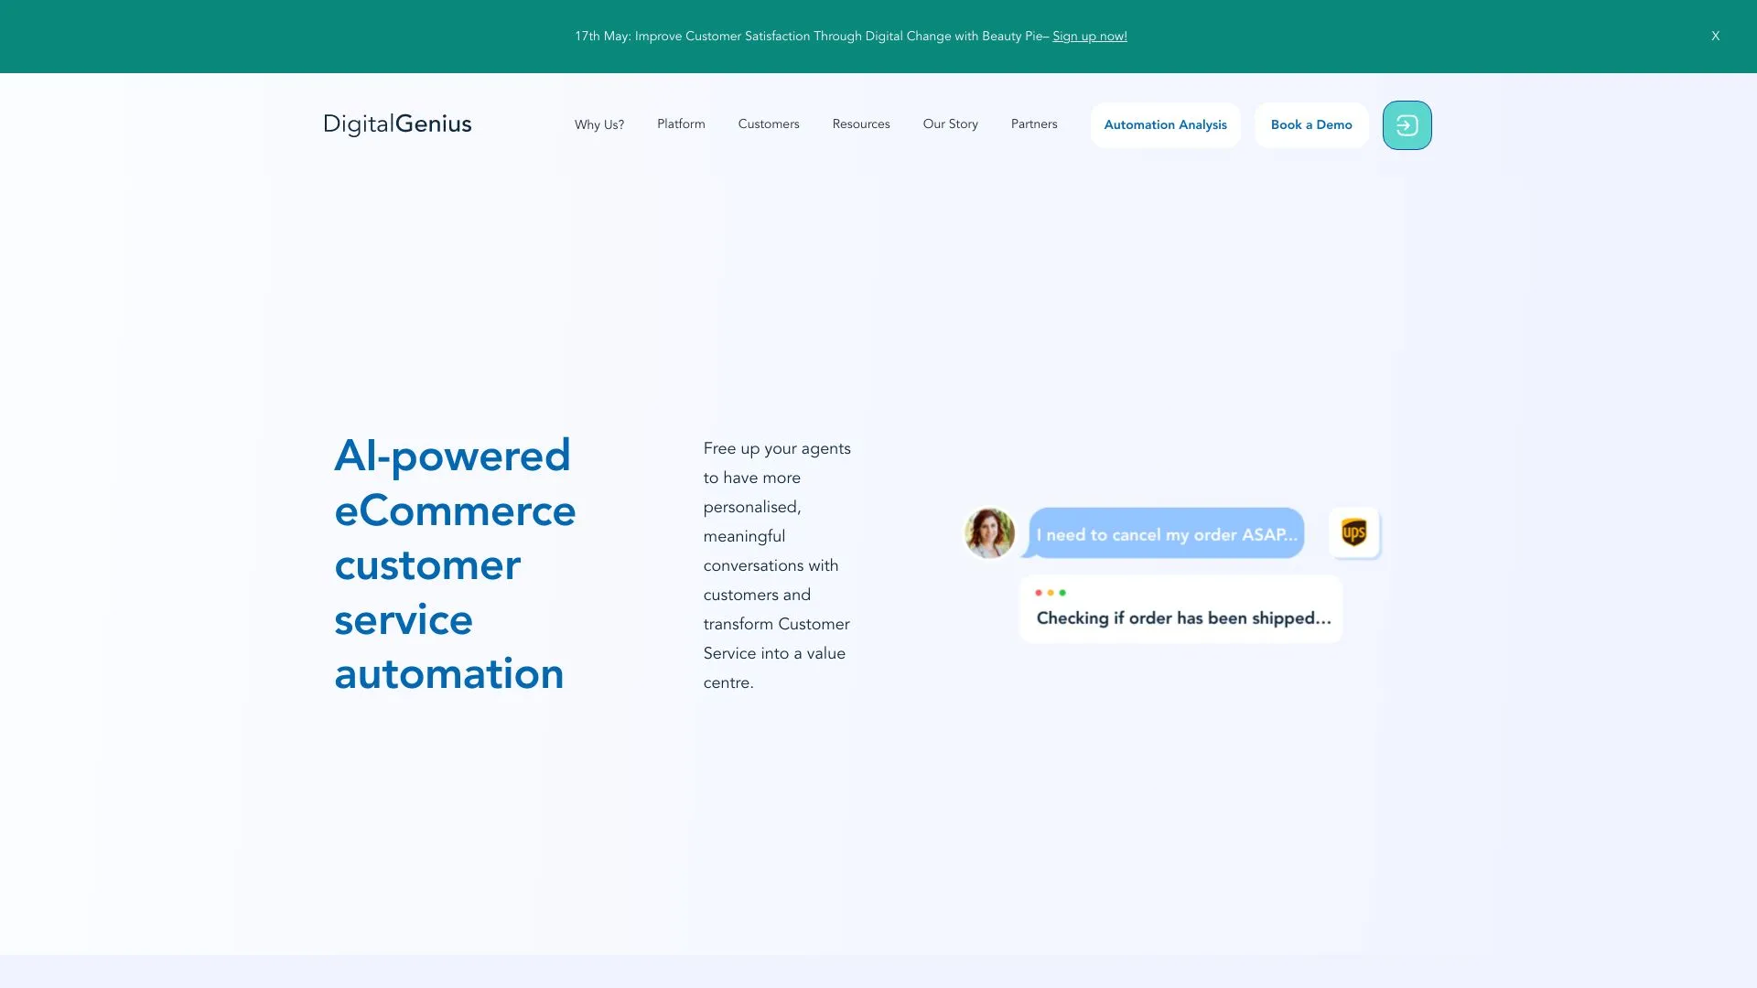Click the 'I need to cancel my order' bubble

click(1166, 534)
